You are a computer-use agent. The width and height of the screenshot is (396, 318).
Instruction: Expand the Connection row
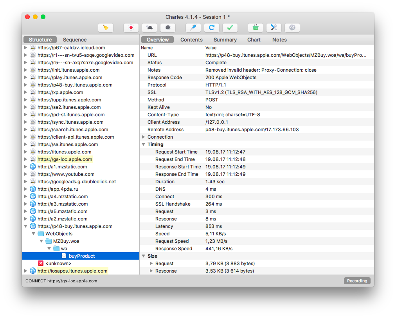tap(144, 137)
